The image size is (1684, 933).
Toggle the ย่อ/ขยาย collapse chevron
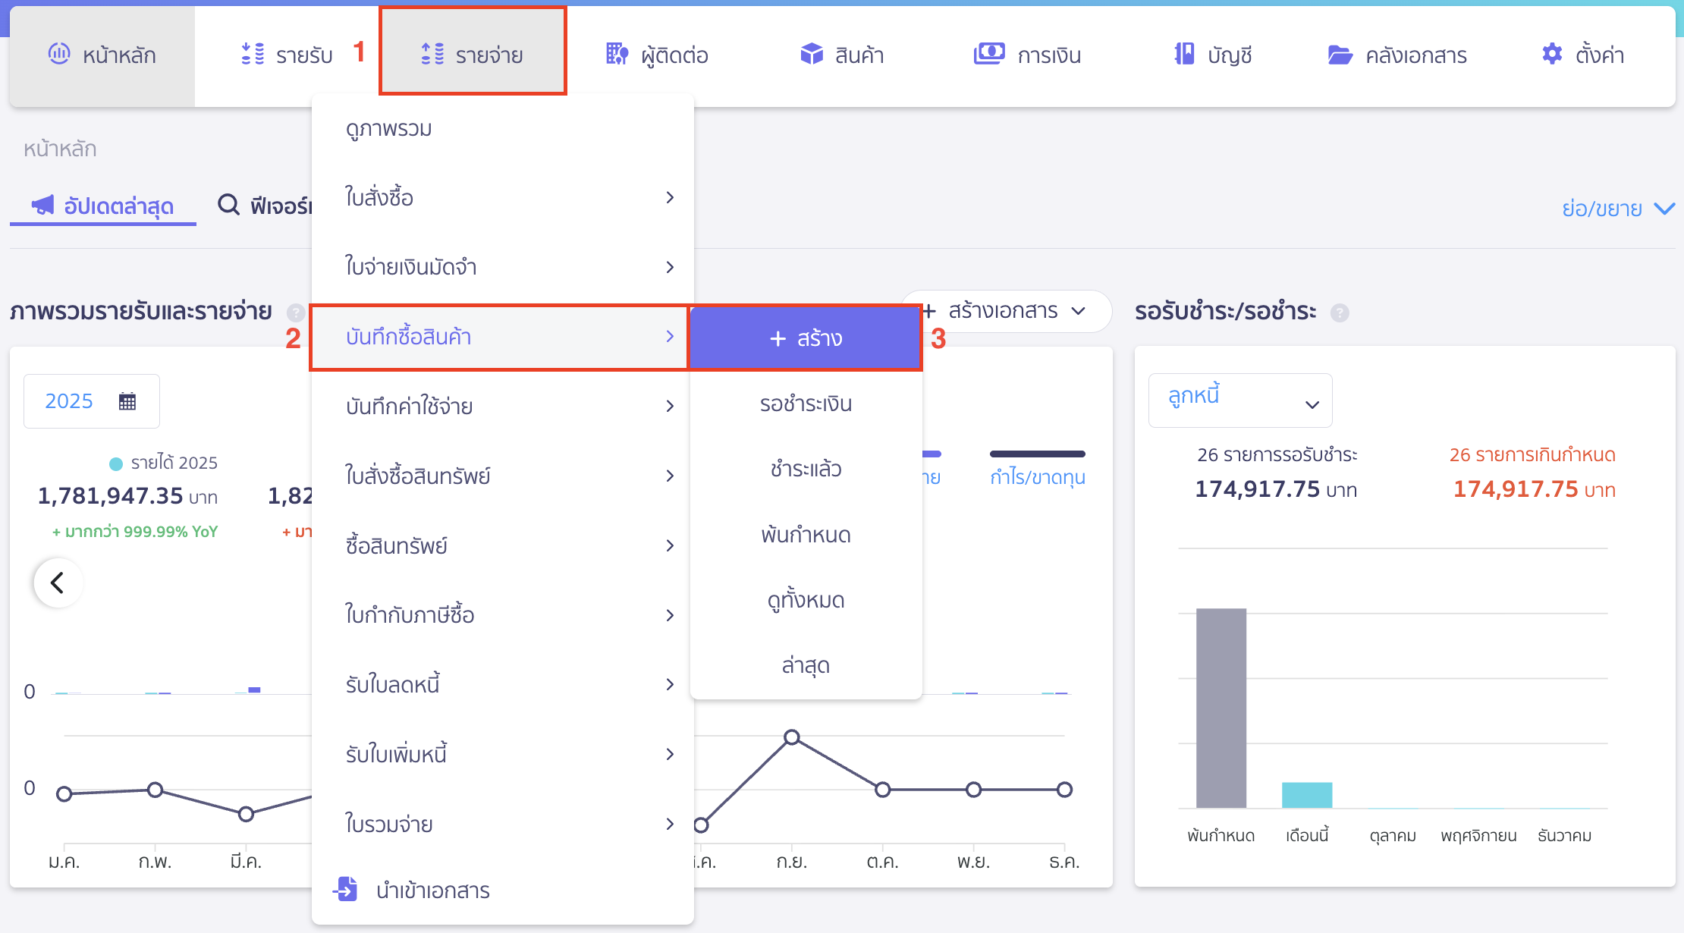1664,209
